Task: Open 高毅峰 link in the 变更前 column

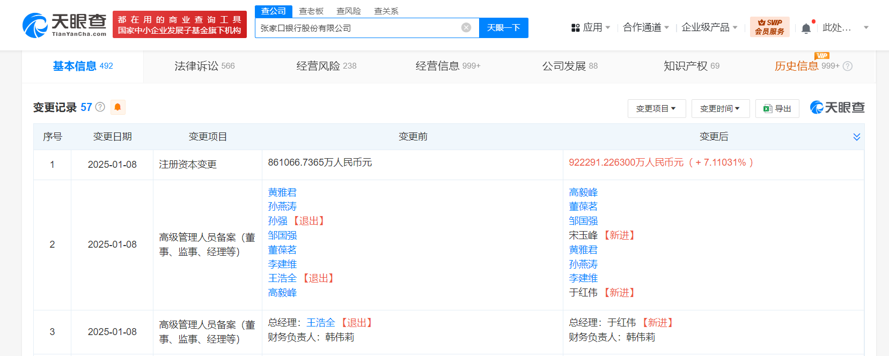Action: (282, 293)
